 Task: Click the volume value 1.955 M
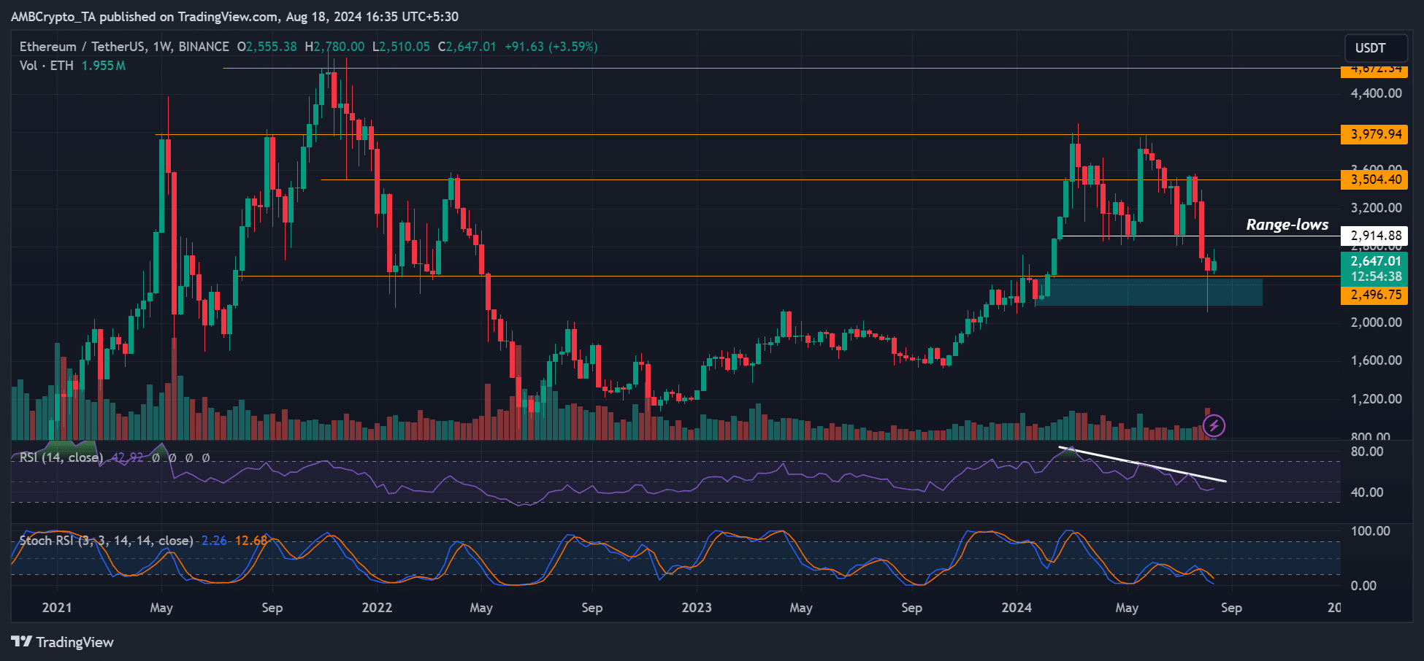[x=103, y=66]
